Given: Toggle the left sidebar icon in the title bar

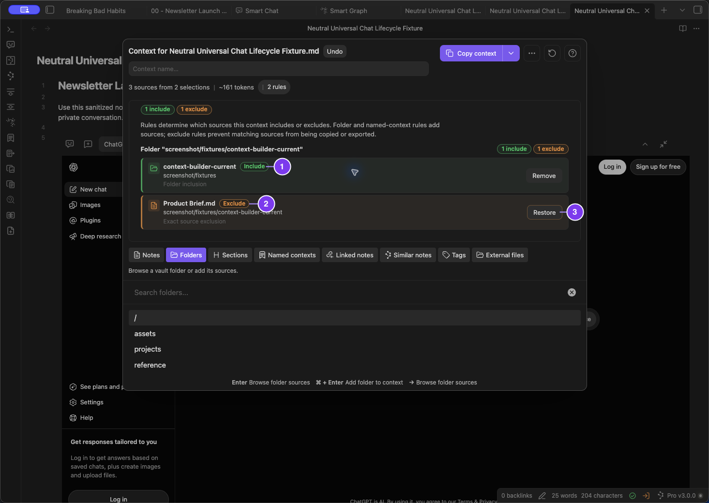Looking at the screenshot, I should click(50, 10).
